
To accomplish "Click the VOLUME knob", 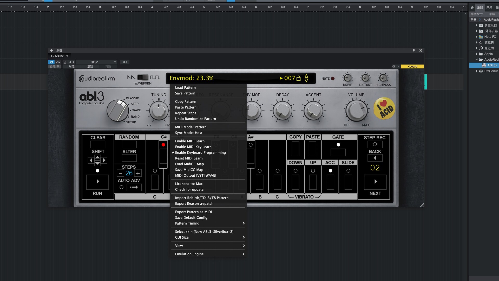I will tap(356, 110).
